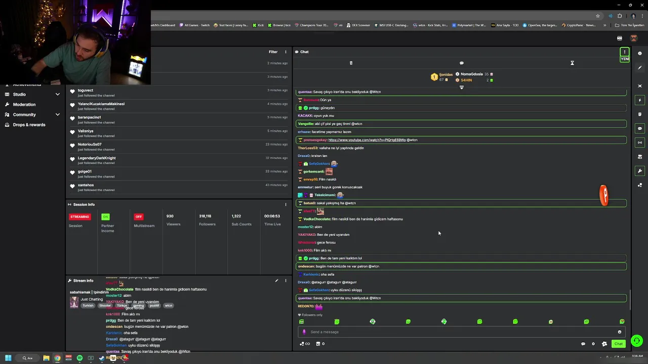Click the lightning bolt icon in right sidebar

pyautogui.click(x=640, y=100)
